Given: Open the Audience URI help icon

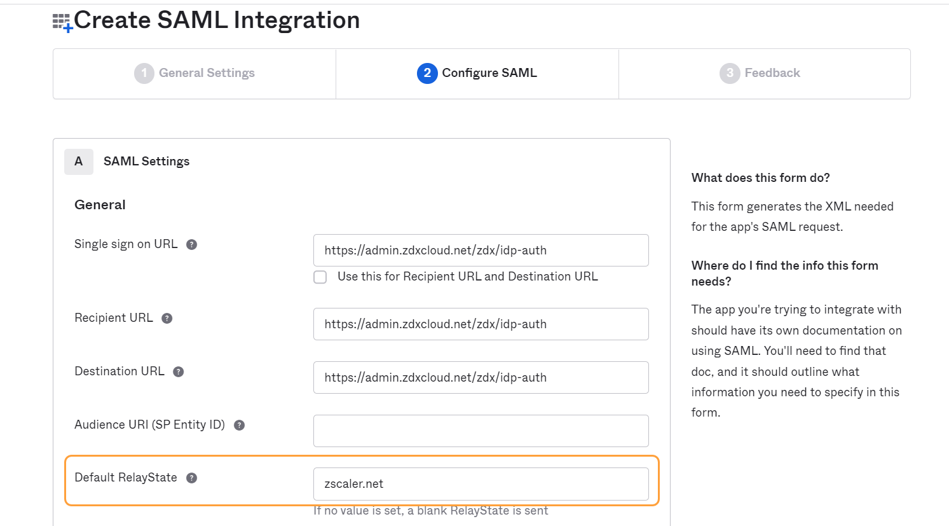Looking at the screenshot, I should click(x=239, y=425).
